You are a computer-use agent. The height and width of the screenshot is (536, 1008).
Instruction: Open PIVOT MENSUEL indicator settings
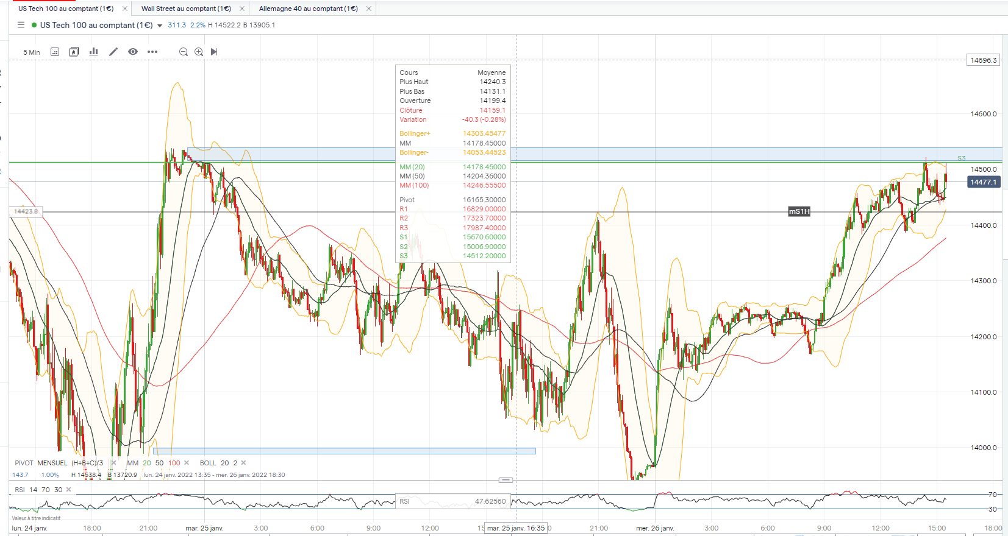pyautogui.click(x=59, y=463)
